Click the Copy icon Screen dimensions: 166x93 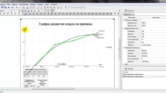click(x=31, y=7)
